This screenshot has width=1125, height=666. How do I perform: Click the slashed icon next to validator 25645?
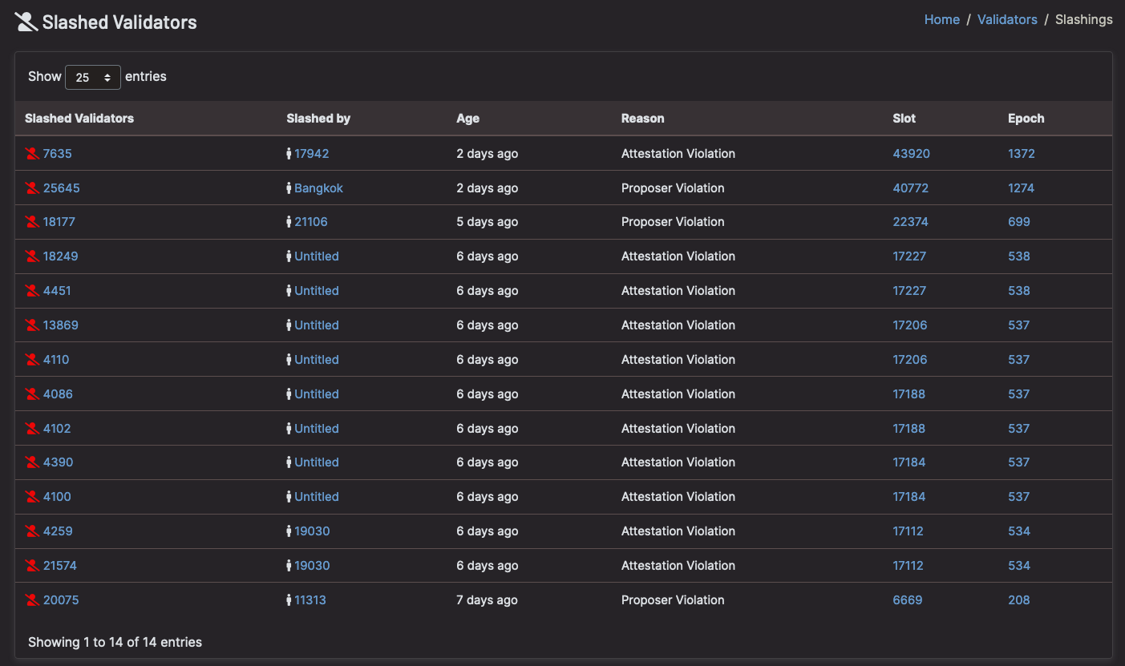click(32, 188)
